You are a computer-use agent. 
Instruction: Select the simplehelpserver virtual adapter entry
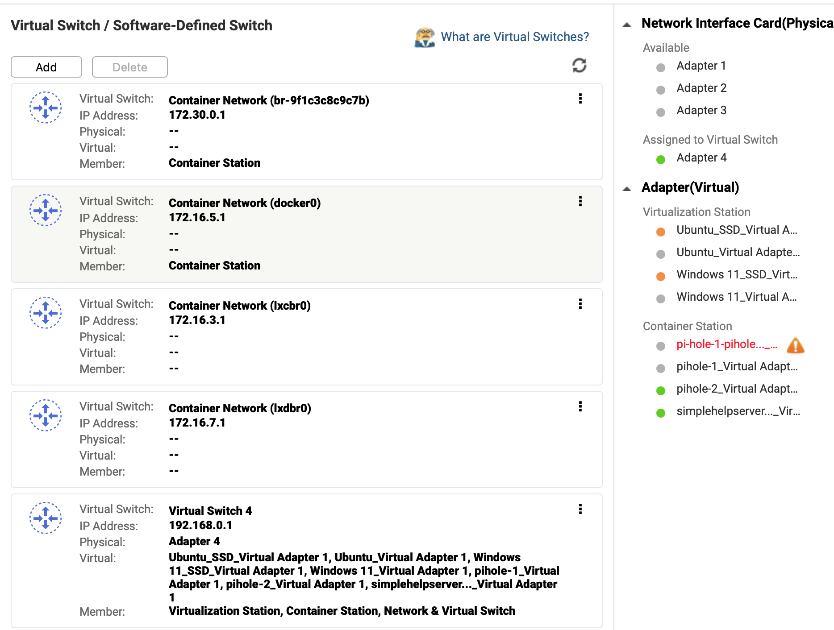tap(738, 411)
